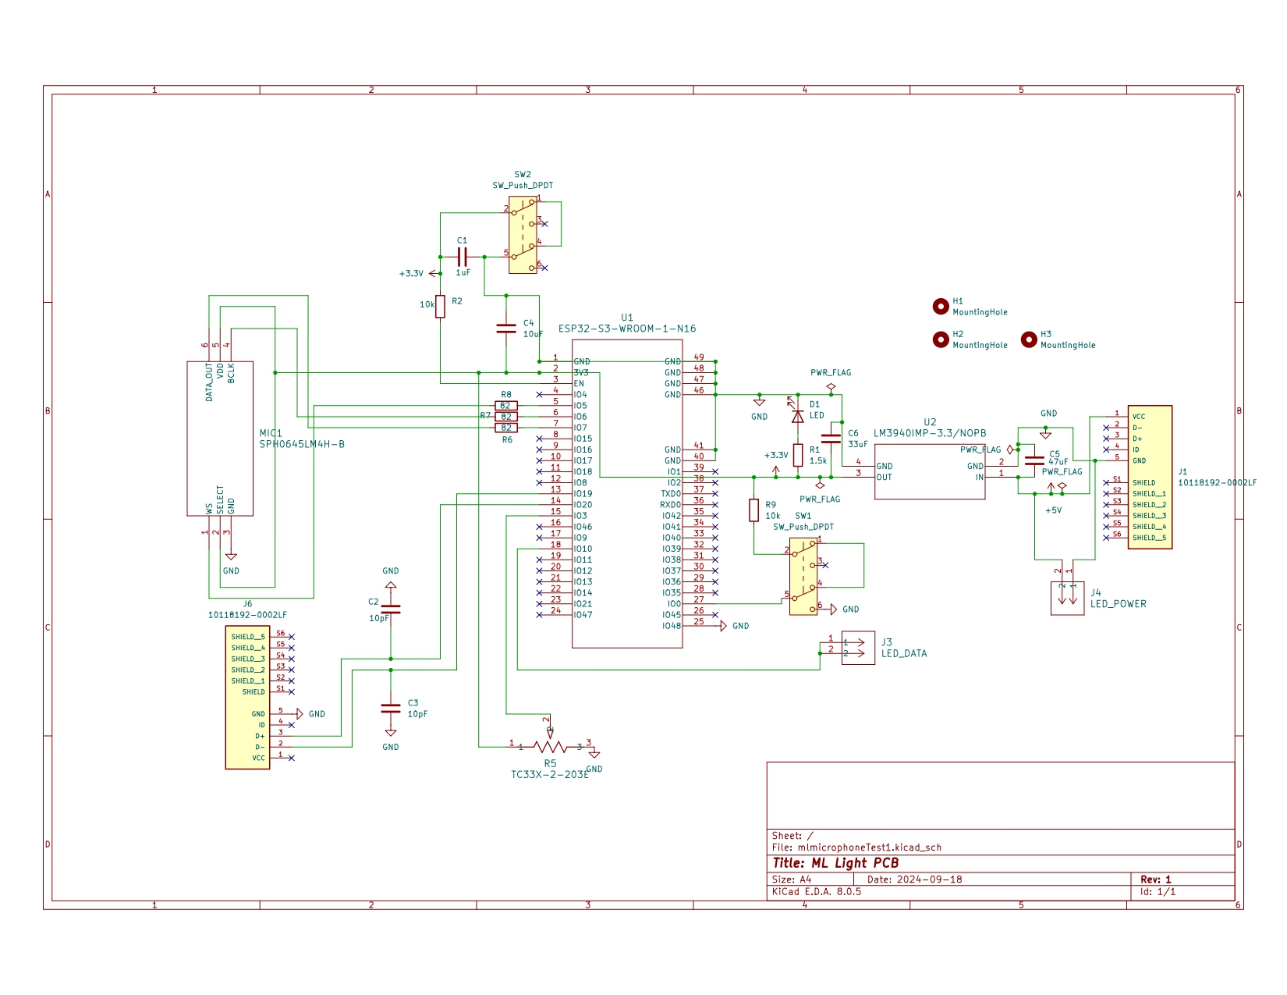
Task: Select the SW1 push-button DPDT switch symbol
Action: (803, 576)
